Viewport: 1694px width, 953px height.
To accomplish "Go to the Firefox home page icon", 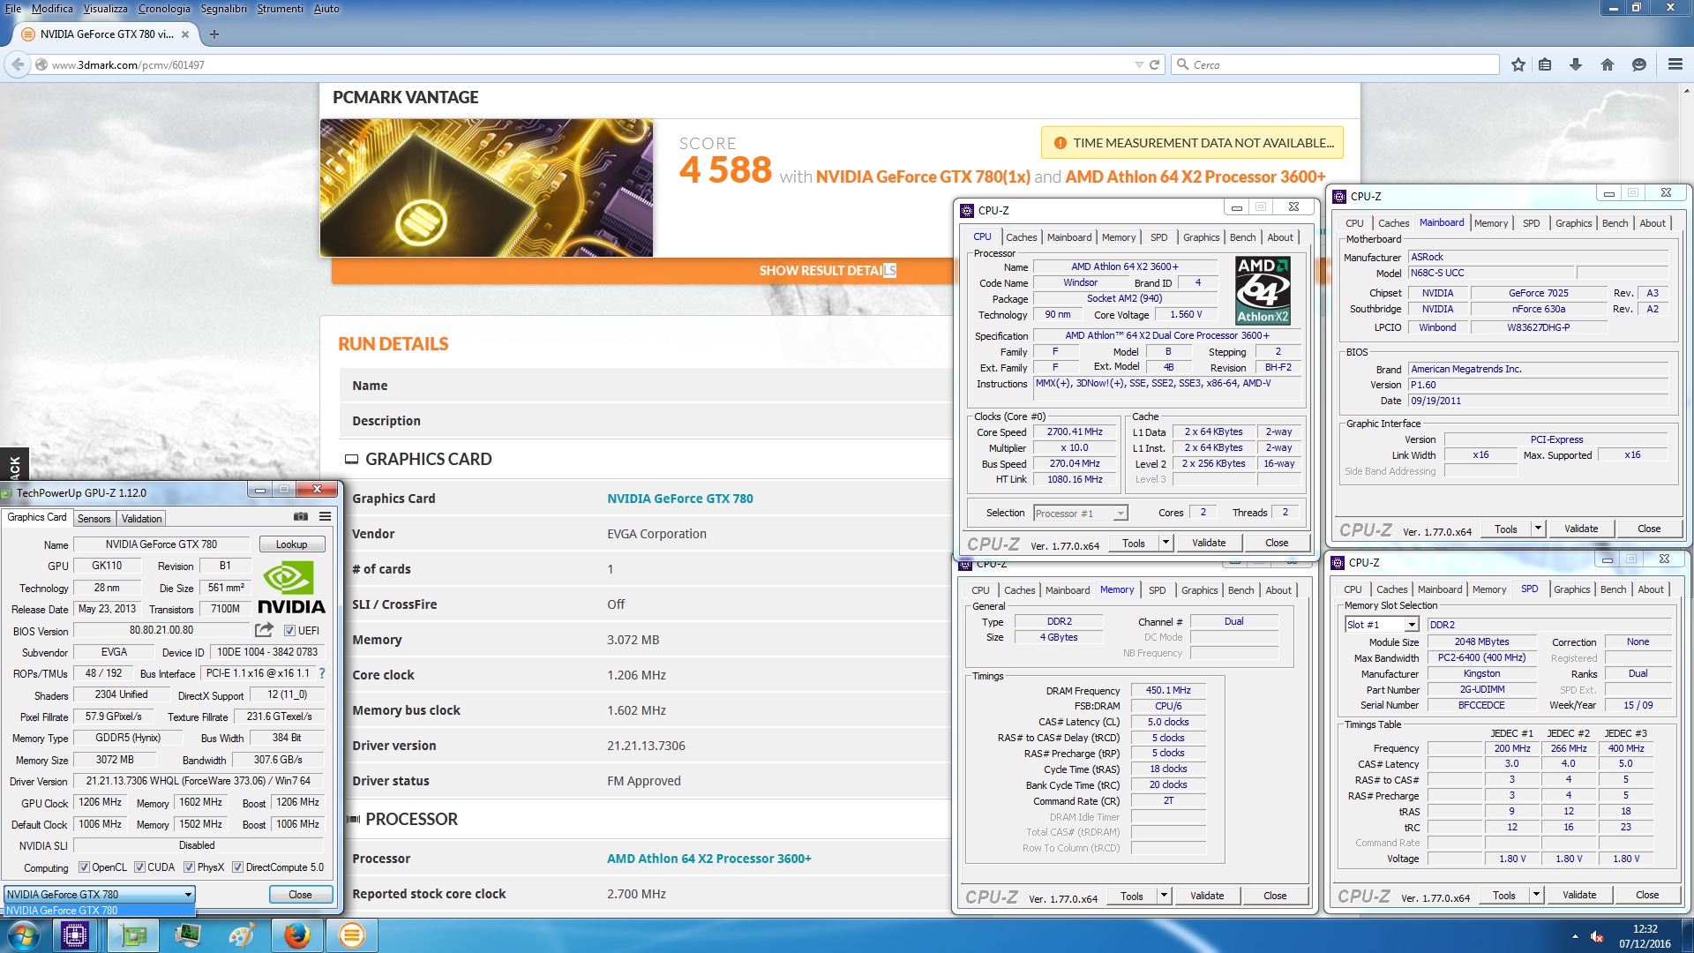I will [1608, 64].
